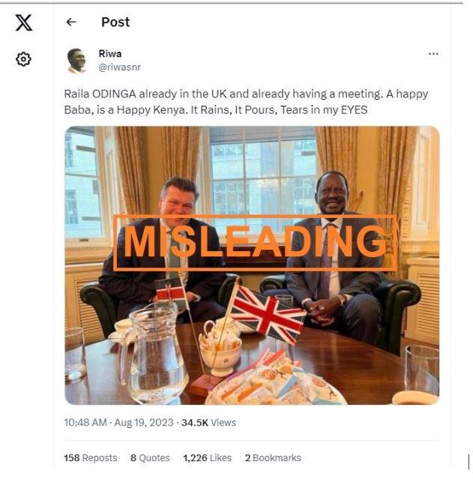The width and height of the screenshot is (473, 479).
Task: Click the orange MISLEADING stamp on the photo
Action: (255, 243)
